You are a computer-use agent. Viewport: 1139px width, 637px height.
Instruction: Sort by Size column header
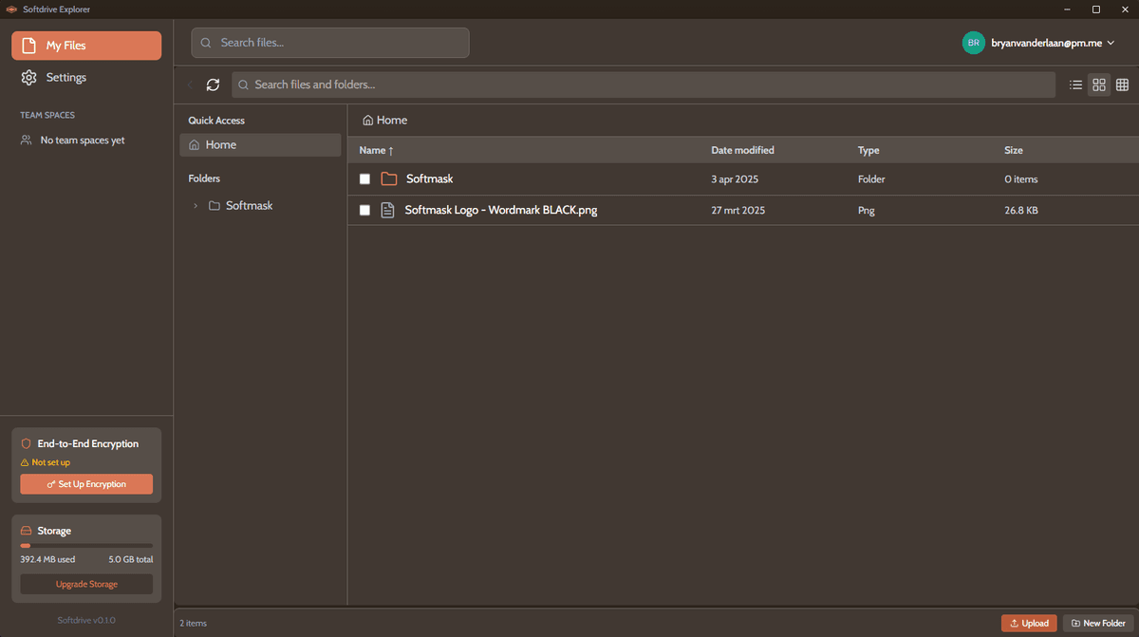pos(1014,150)
